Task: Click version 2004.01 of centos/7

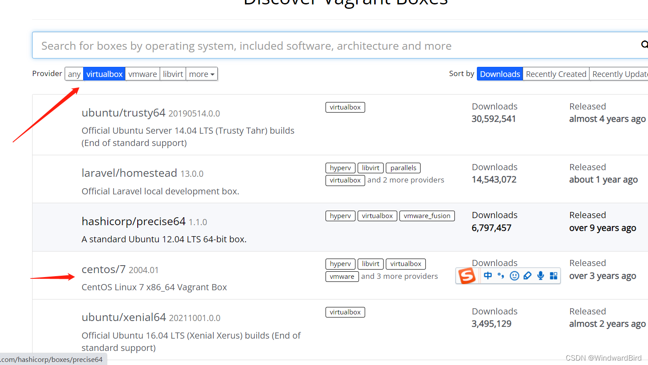Action: [x=143, y=270]
